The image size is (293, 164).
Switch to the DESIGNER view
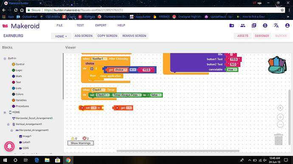[x=262, y=36]
